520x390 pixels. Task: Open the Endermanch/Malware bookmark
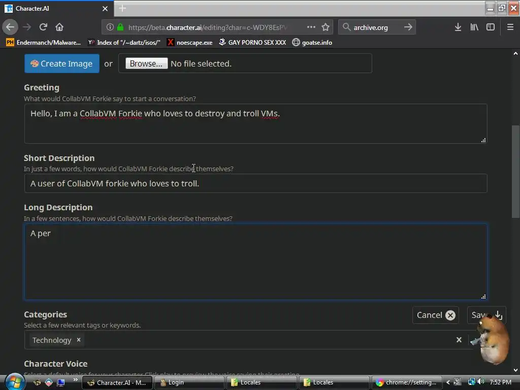click(x=44, y=43)
